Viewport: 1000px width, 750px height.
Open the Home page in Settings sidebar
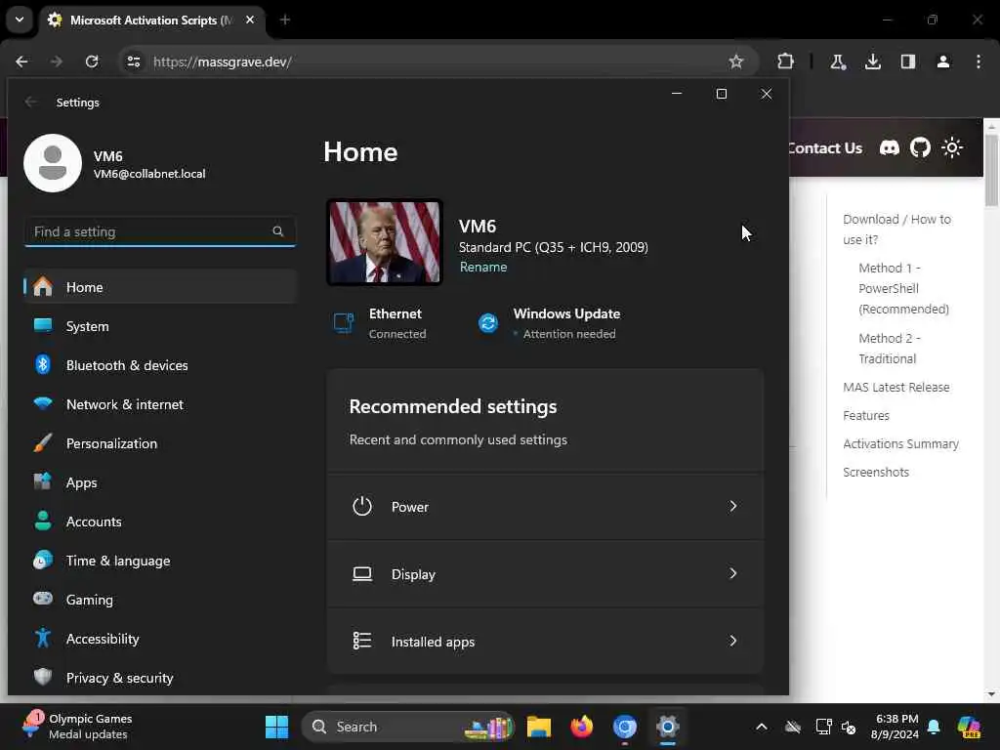click(160, 287)
